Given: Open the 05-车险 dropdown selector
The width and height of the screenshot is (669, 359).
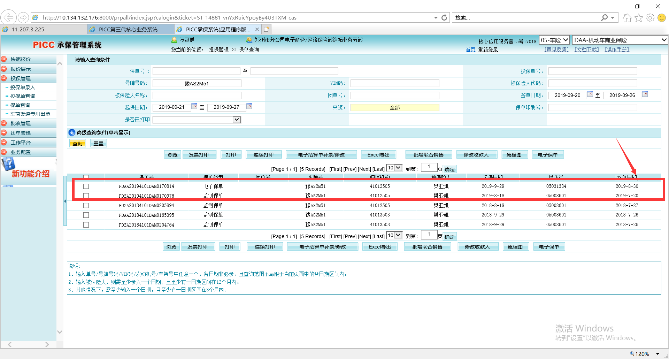Looking at the screenshot, I should (554, 40).
